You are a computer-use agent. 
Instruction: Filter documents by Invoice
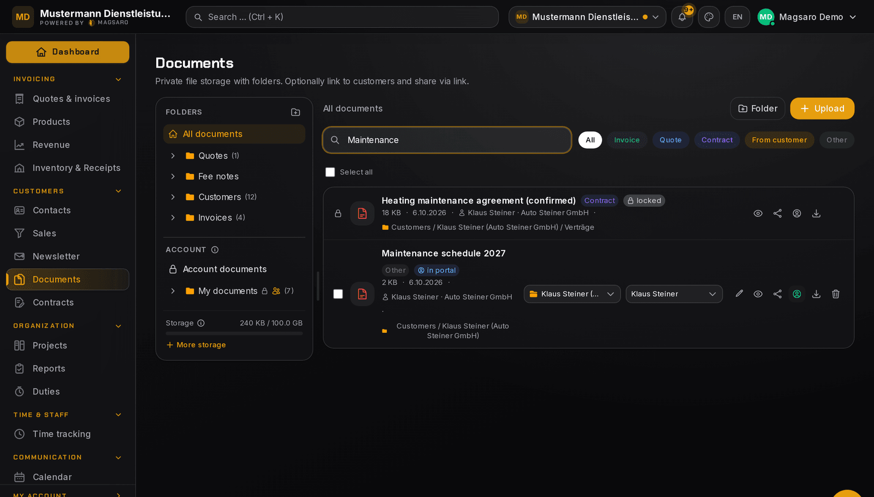click(x=627, y=140)
